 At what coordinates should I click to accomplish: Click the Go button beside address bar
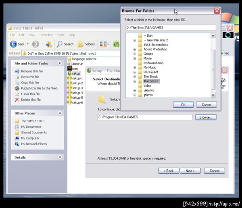tap(225, 53)
